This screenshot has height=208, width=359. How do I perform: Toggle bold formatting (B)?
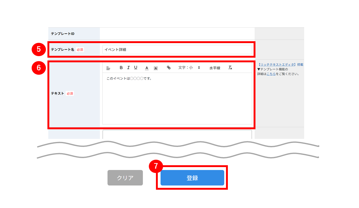click(x=121, y=68)
